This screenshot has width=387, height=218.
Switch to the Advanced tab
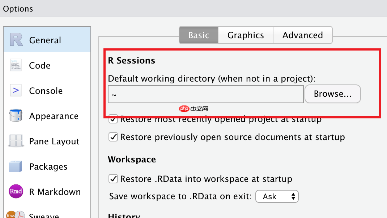[x=303, y=35]
